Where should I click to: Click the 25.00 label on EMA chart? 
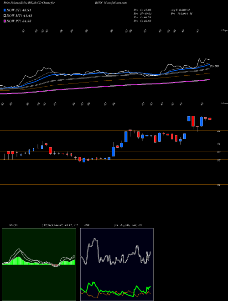point(214,66)
